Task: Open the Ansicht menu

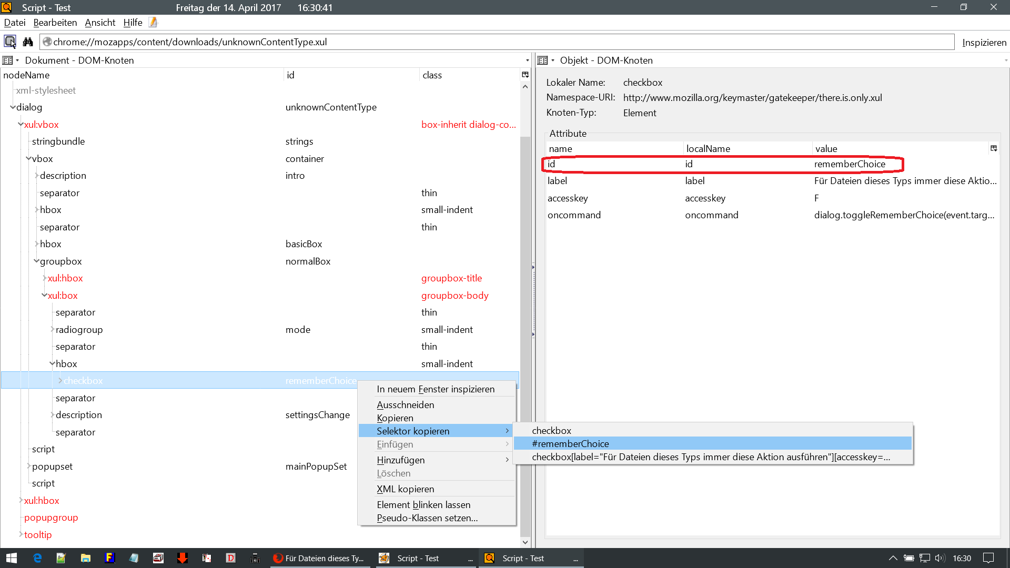Action: pyautogui.click(x=99, y=22)
